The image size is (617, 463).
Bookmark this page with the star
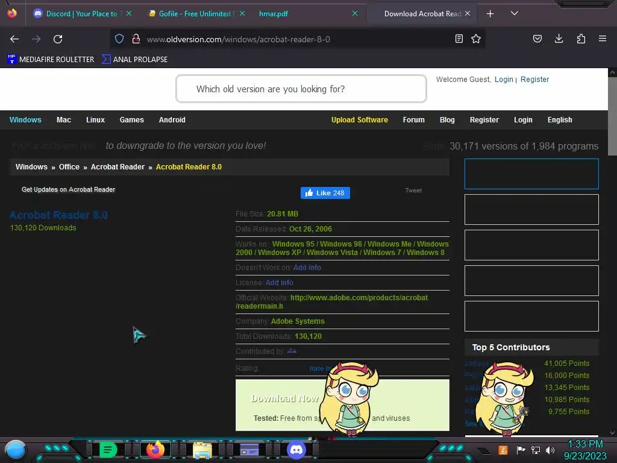click(476, 39)
